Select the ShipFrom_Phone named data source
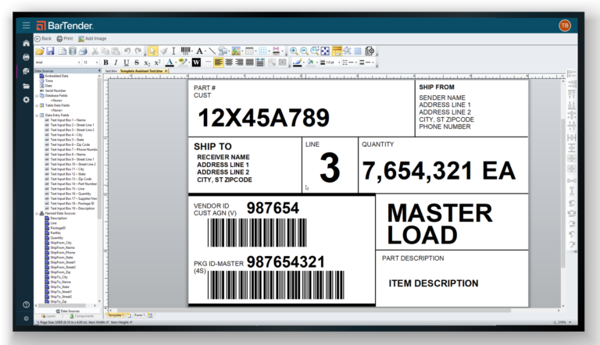 click(59, 253)
